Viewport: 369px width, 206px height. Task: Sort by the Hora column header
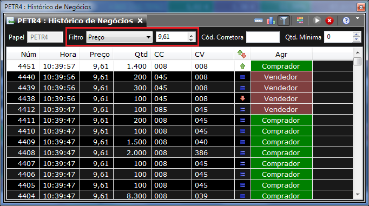60,54
